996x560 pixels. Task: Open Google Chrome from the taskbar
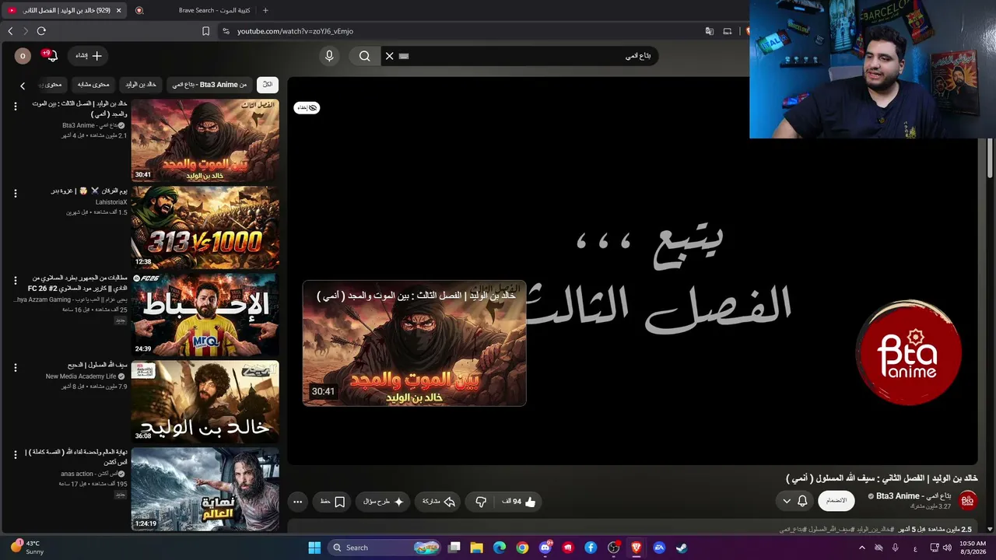(522, 548)
